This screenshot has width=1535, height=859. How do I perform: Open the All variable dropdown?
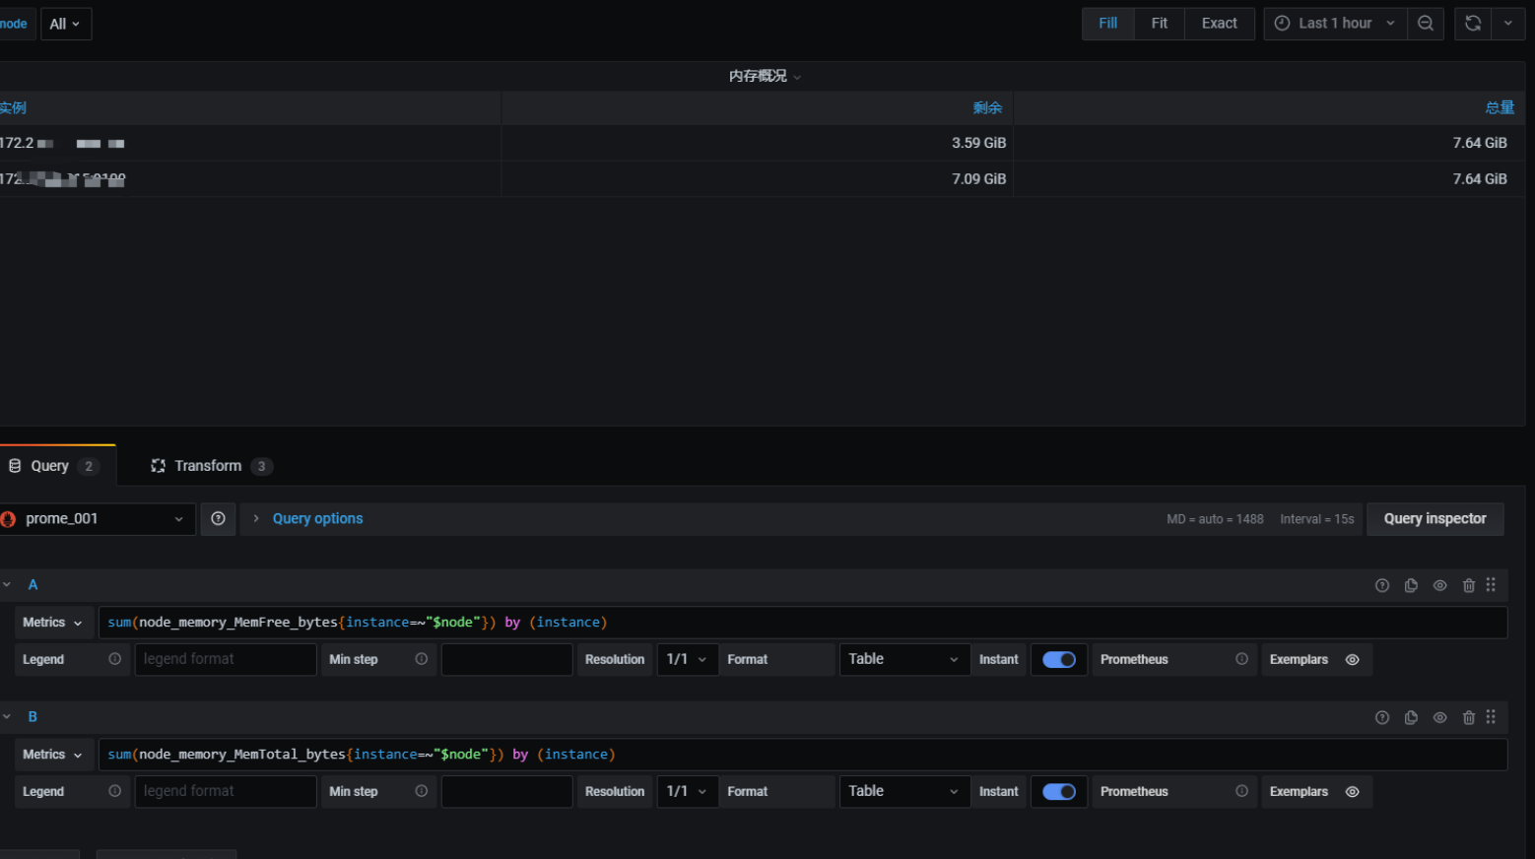(x=66, y=24)
